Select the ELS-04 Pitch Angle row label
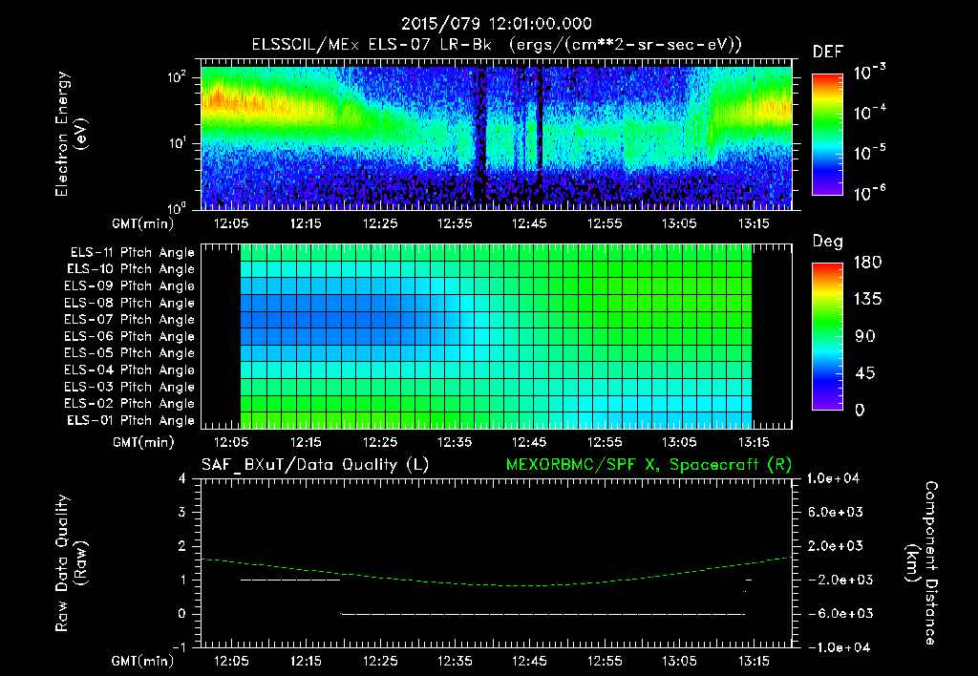This screenshot has height=676, width=978. [130, 370]
